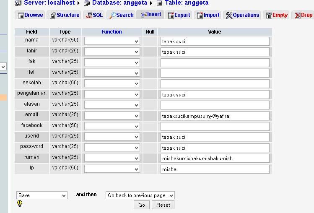Open the Empty tab label
The image size is (314, 213).
(280, 15)
